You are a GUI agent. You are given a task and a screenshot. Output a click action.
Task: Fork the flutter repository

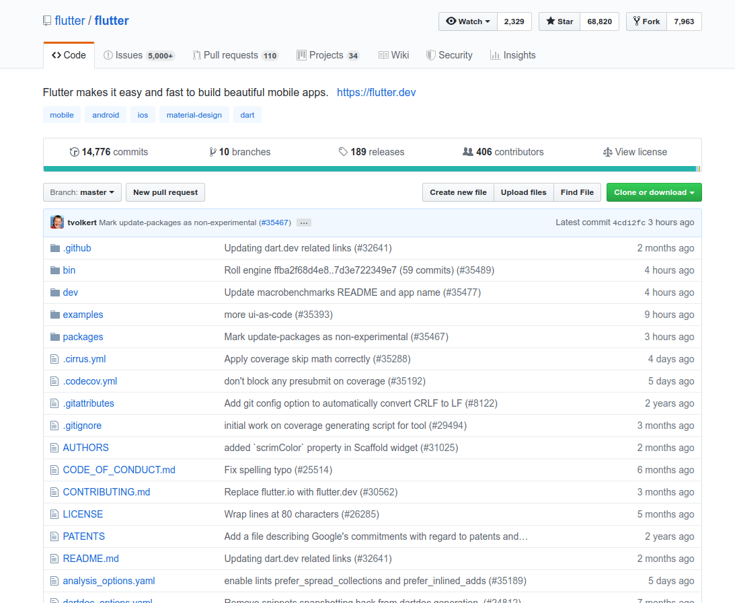coord(646,22)
